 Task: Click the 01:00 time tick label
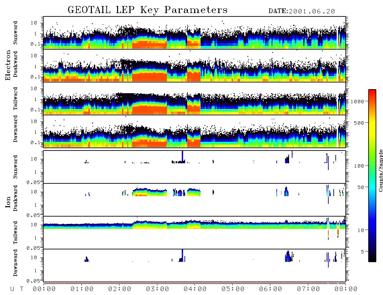[82, 289]
